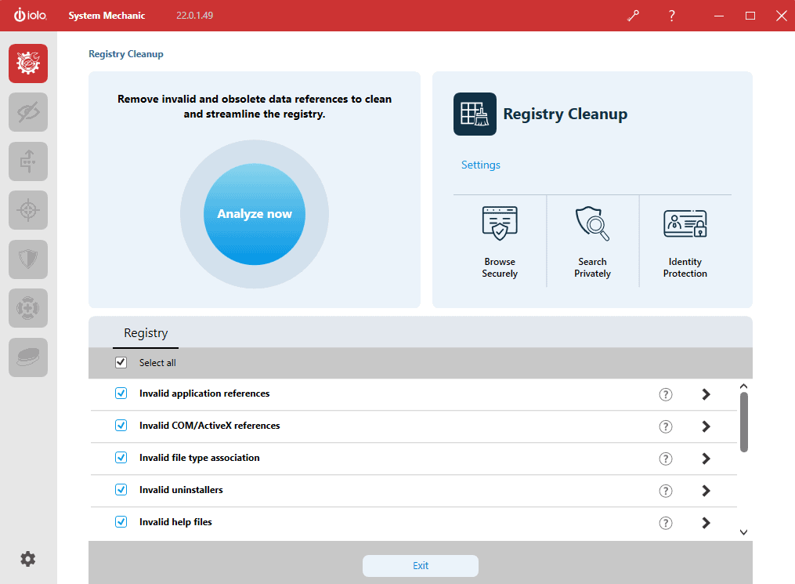The image size is (795, 584).
Task: Open Registry Cleanup Settings
Action: 480,165
